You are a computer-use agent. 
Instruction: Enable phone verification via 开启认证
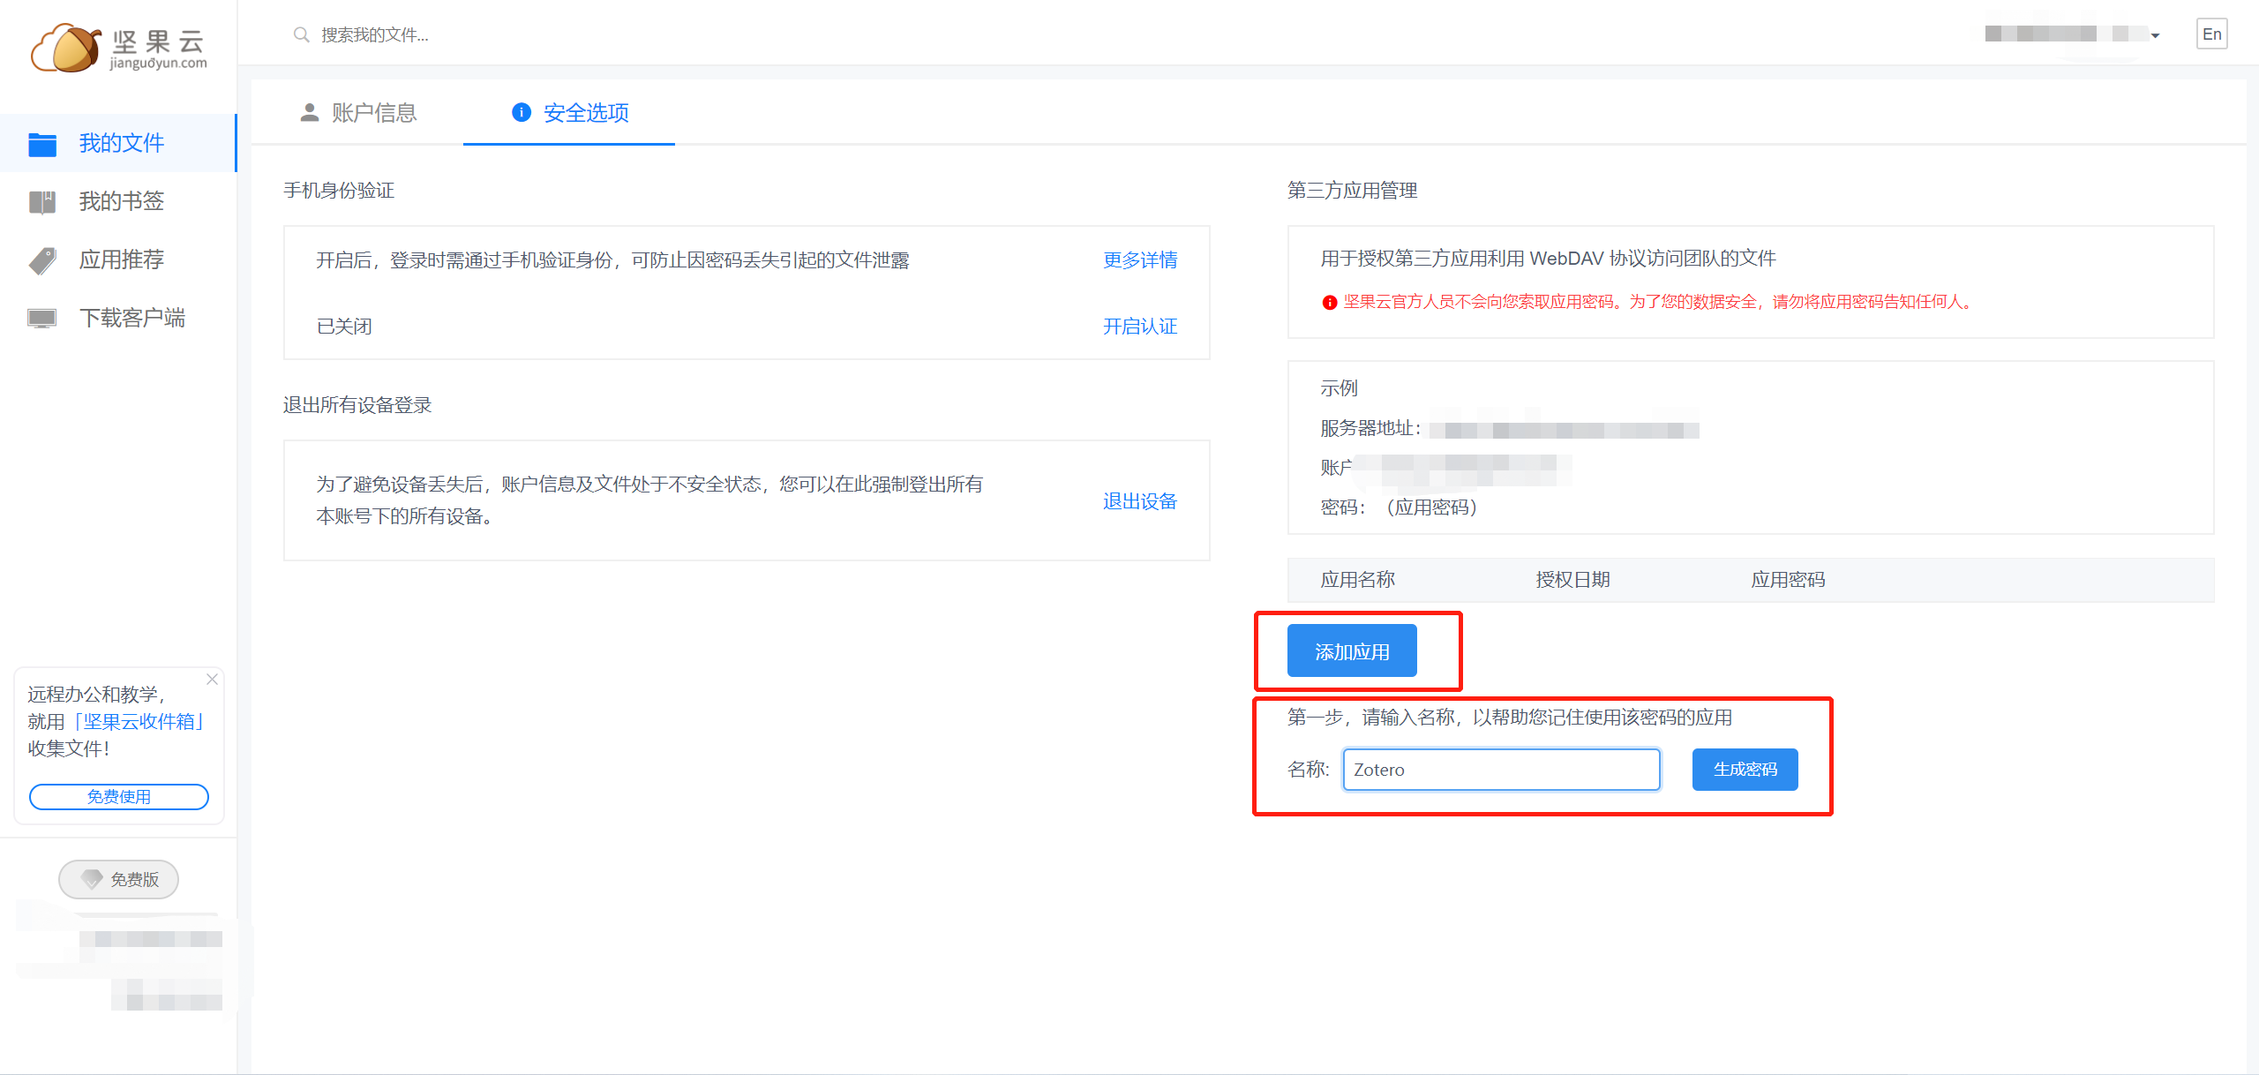pos(1139,327)
